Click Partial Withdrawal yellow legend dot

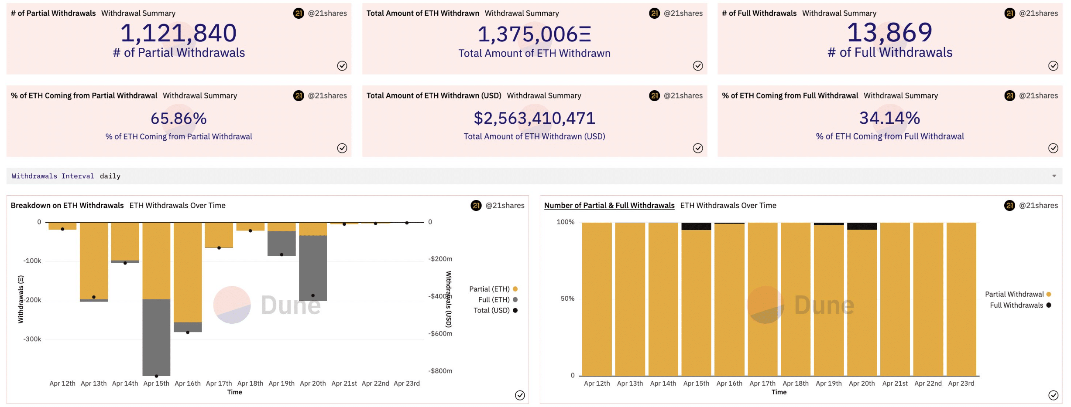[x=1049, y=294]
